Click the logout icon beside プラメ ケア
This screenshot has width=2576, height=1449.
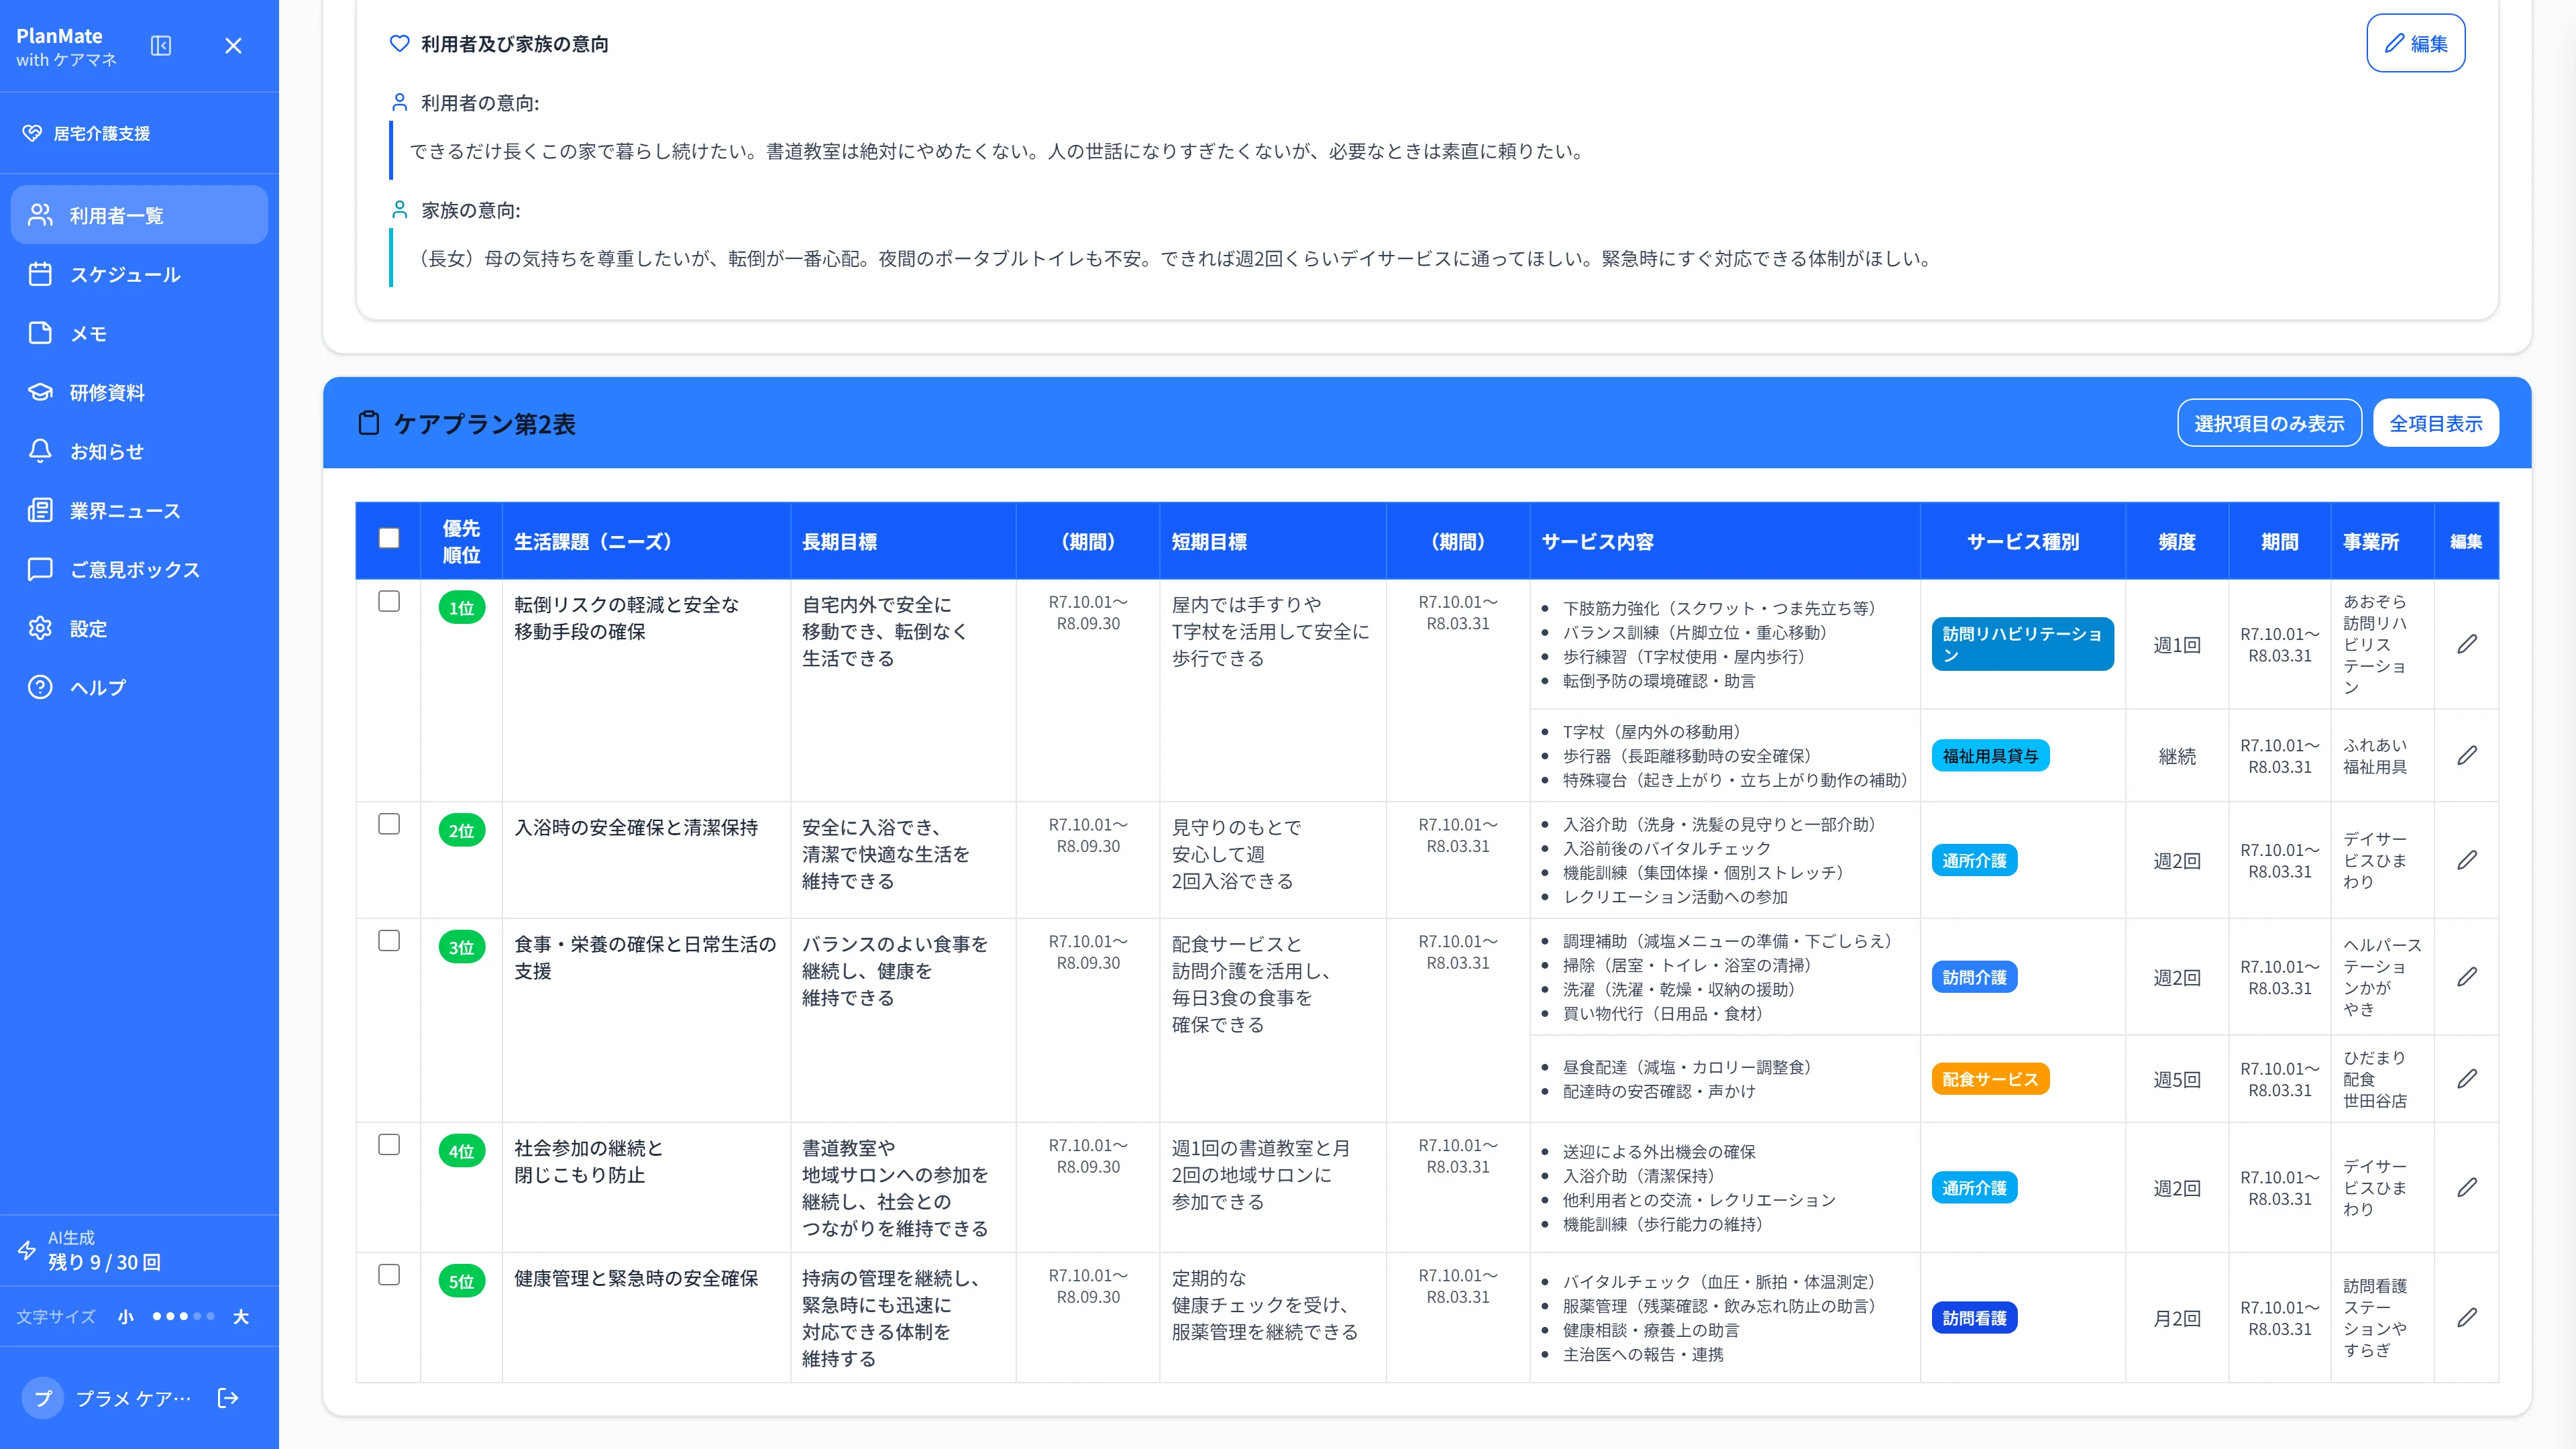point(228,1398)
